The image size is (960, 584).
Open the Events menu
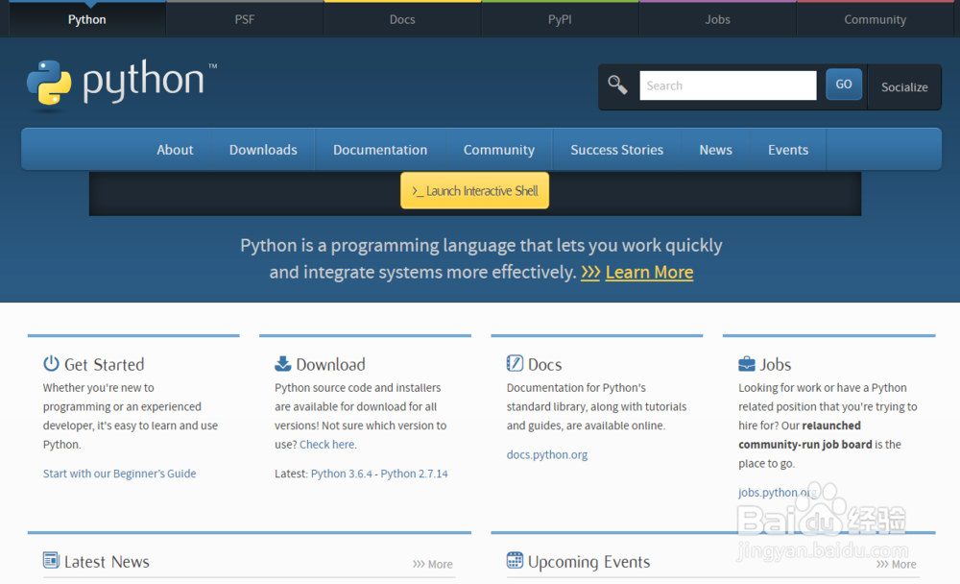(x=788, y=150)
